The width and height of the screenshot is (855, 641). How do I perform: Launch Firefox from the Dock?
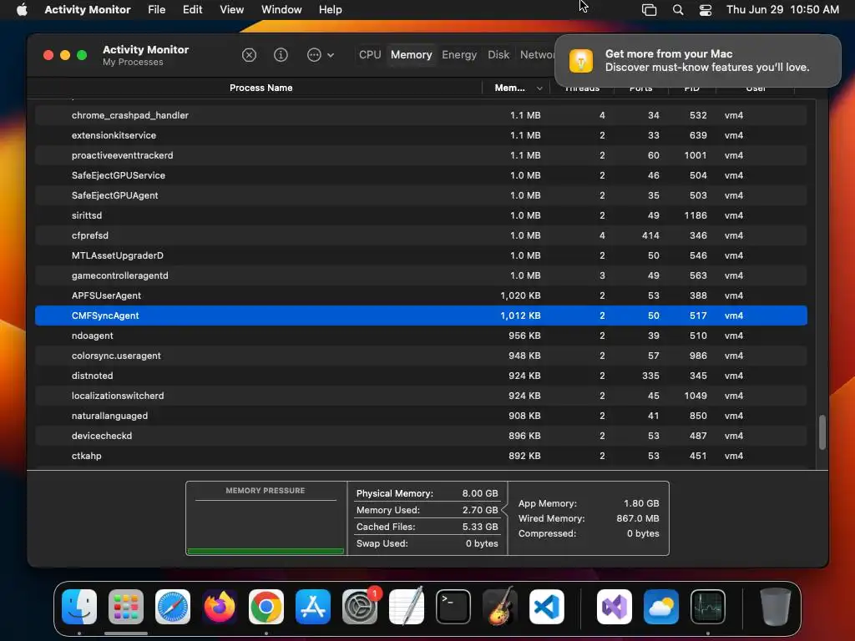220,607
